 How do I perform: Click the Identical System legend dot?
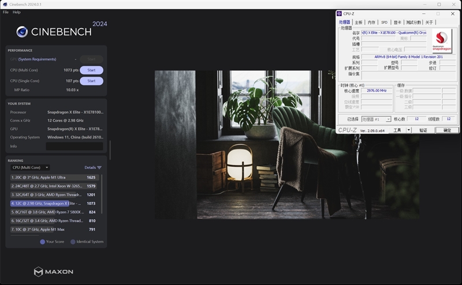point(73,242)
